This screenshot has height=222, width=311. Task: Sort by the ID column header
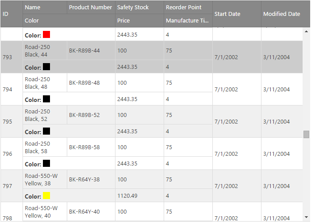coord(12,14)
